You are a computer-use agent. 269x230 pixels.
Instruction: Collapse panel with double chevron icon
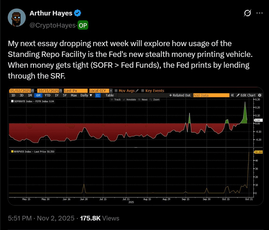232,95
